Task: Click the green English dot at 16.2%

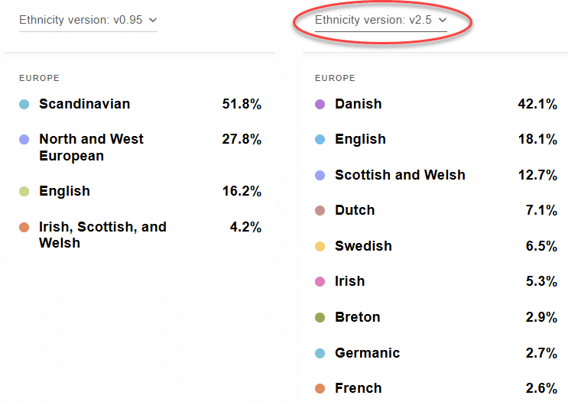Action: coord(24,192)
